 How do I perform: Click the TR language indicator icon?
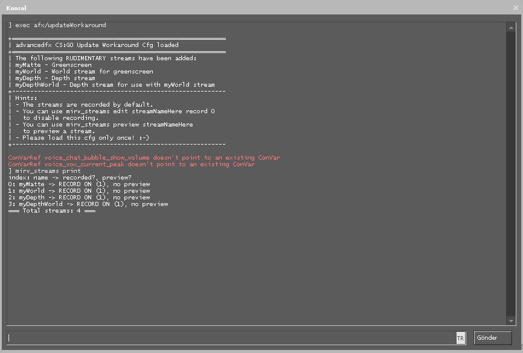tap(461, 339)
